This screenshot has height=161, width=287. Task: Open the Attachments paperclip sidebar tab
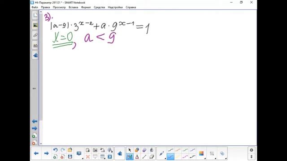coord(35,35)
